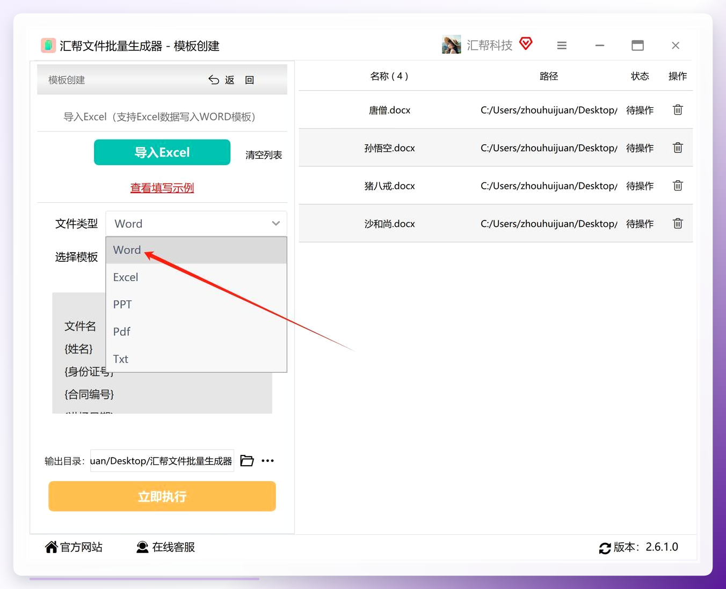Select the 猪八戒.docx file name
The image size is (726, 589).
tap(389, 186)
